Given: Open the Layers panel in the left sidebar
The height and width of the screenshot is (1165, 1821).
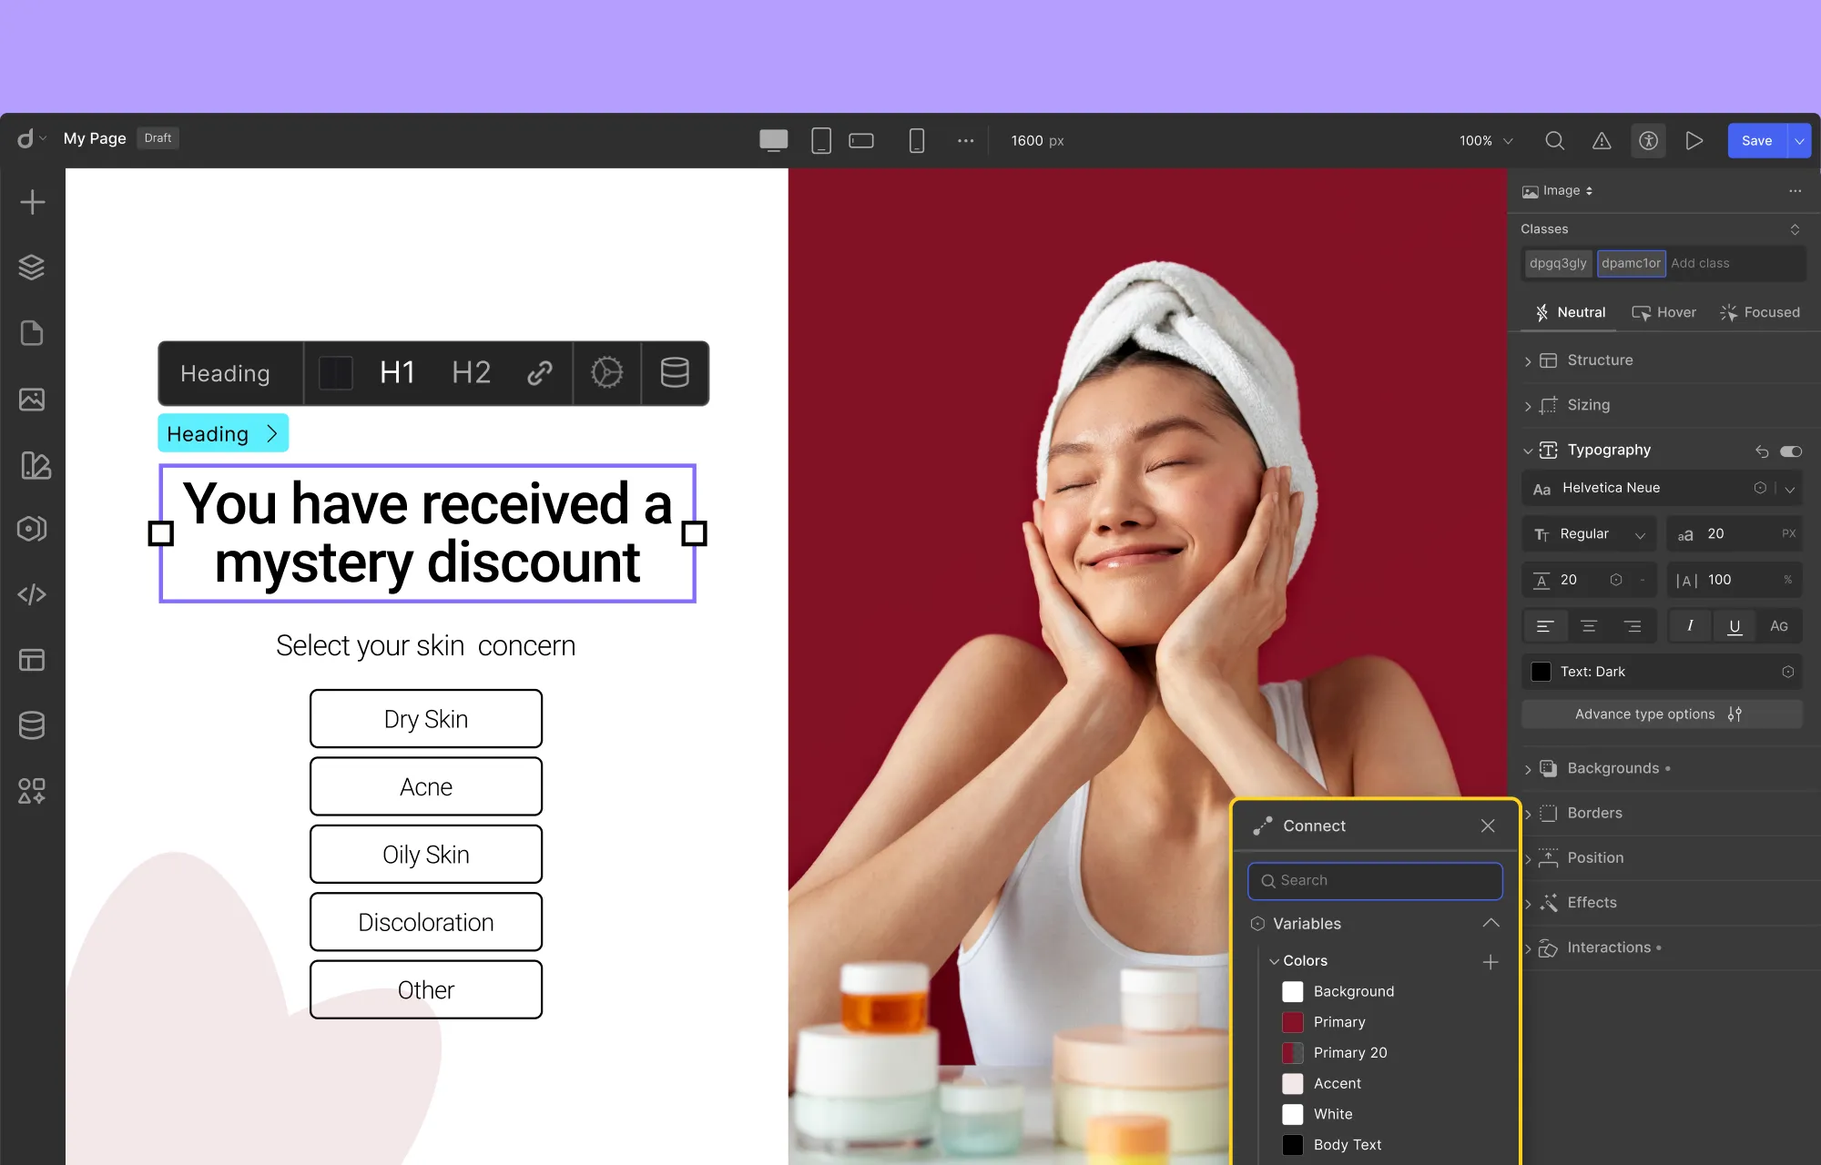Looking at the screenshot, I should [32, 267].
